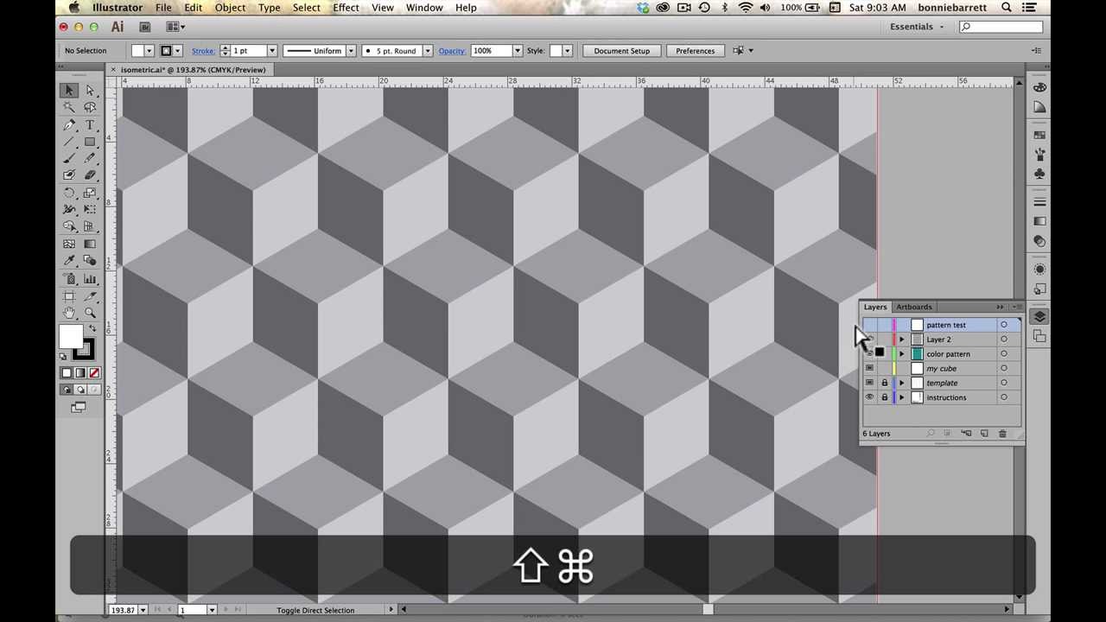Click the Layers panel icon in dock

(1039, 317)
